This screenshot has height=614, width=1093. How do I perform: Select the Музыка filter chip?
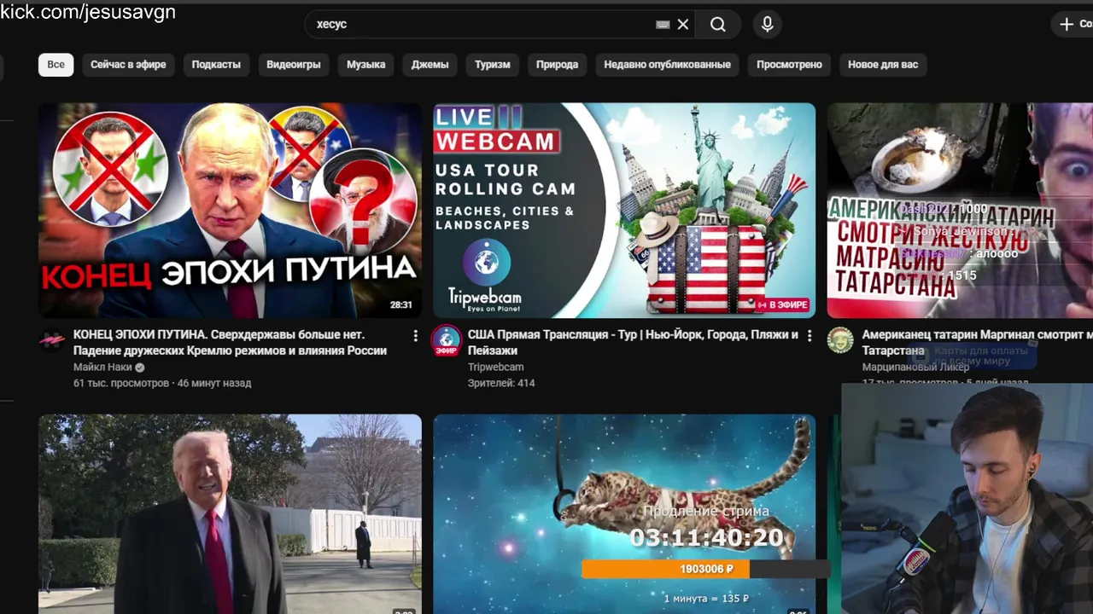[365, 64]
